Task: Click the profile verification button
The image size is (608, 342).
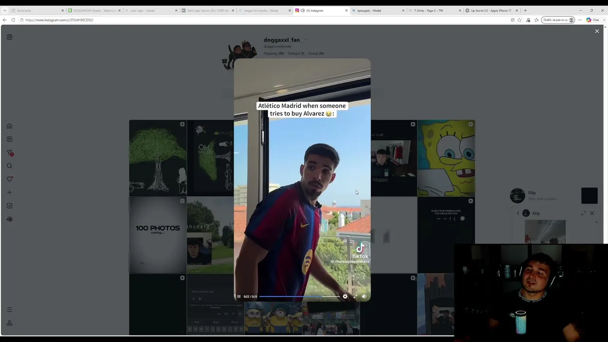Action: click(x=558, y=20)
